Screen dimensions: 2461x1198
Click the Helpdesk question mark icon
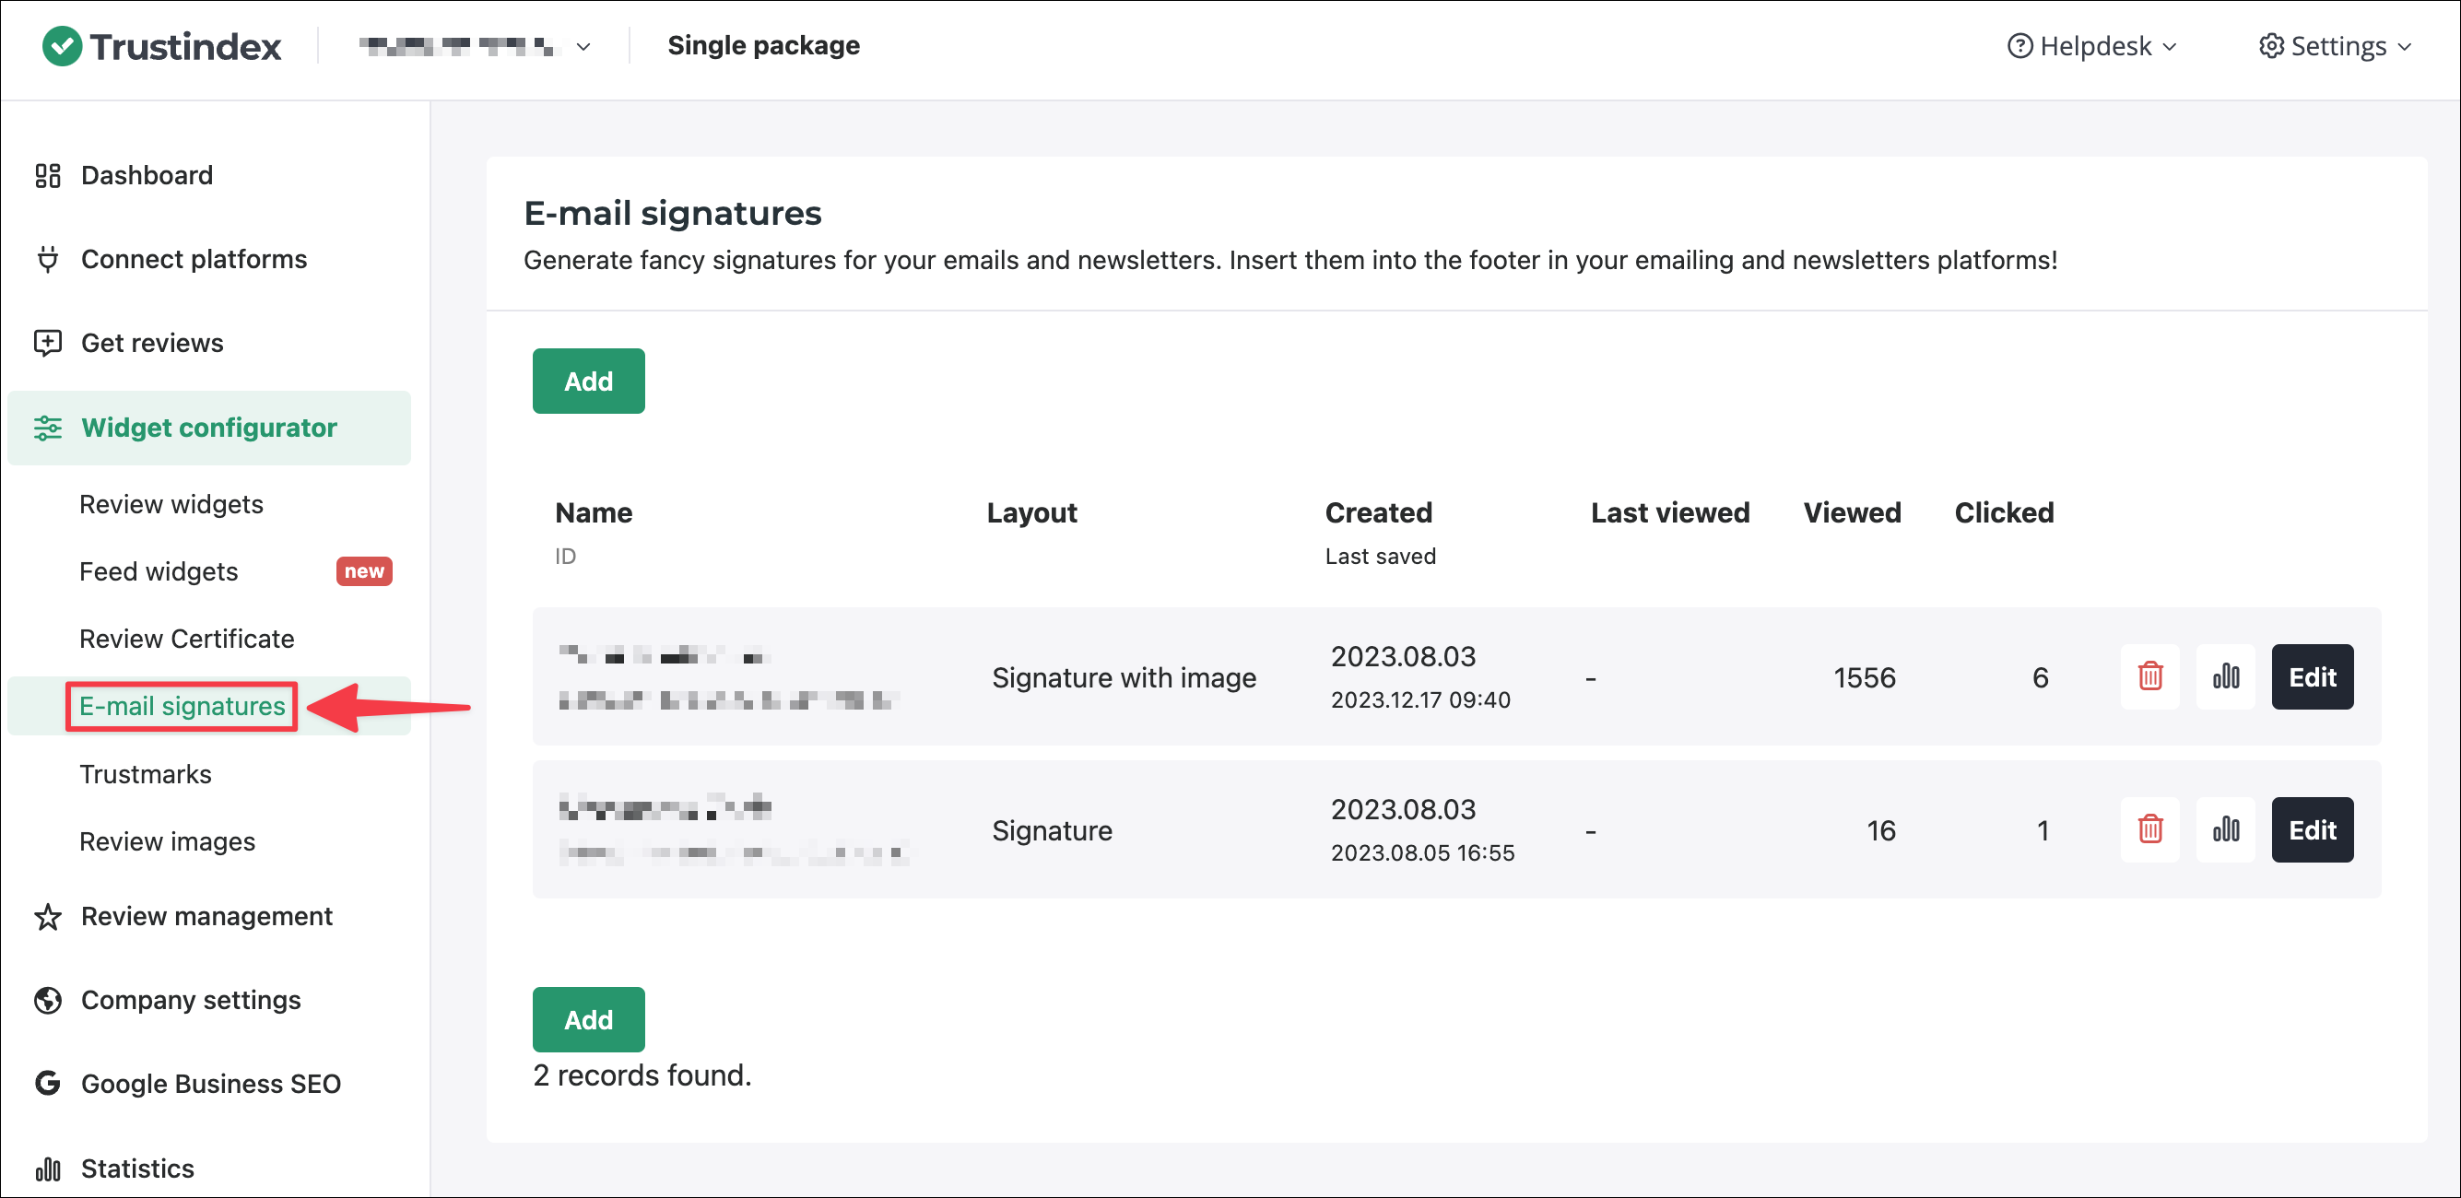tap(2019, 46)
